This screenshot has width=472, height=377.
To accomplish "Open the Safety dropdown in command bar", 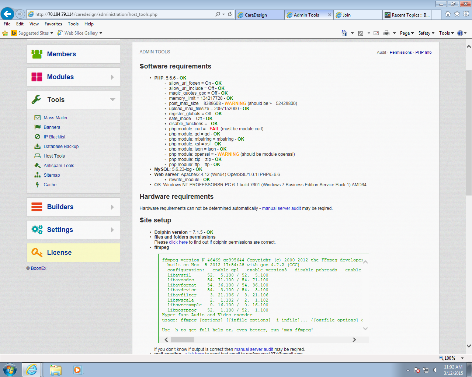I will 426,33.
